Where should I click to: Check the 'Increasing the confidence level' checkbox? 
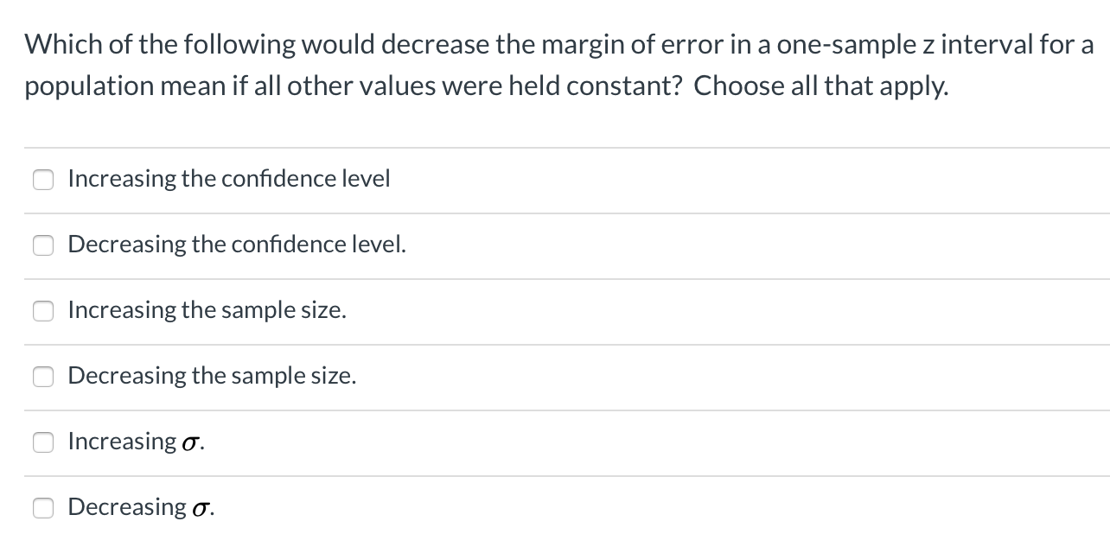click(x=43, y=180)
